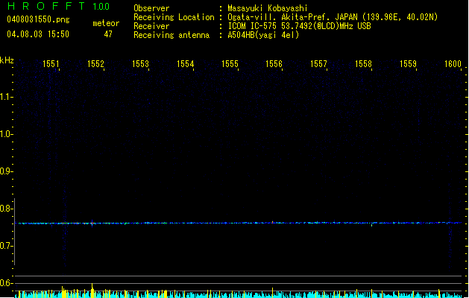Click the 1600 time axis label
The width and height of the screenshot is (469, 298).
point(453,63)
